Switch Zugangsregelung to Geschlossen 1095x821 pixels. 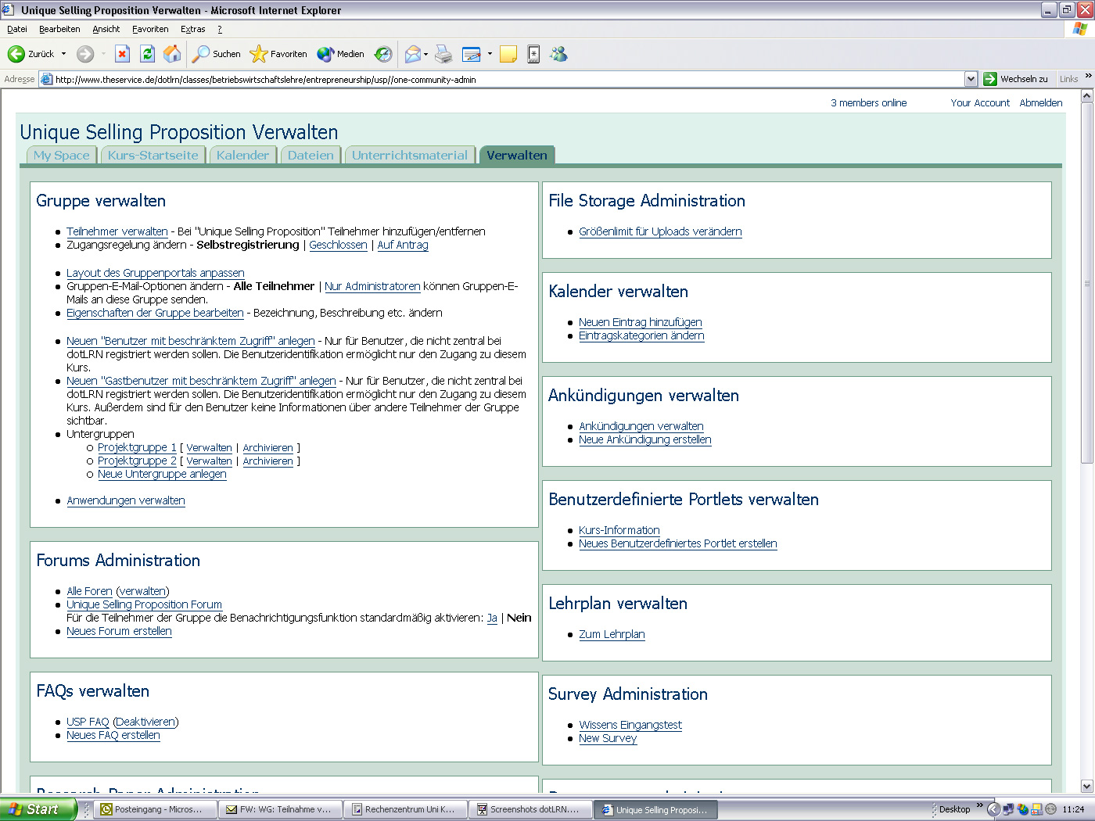[338, 245]
